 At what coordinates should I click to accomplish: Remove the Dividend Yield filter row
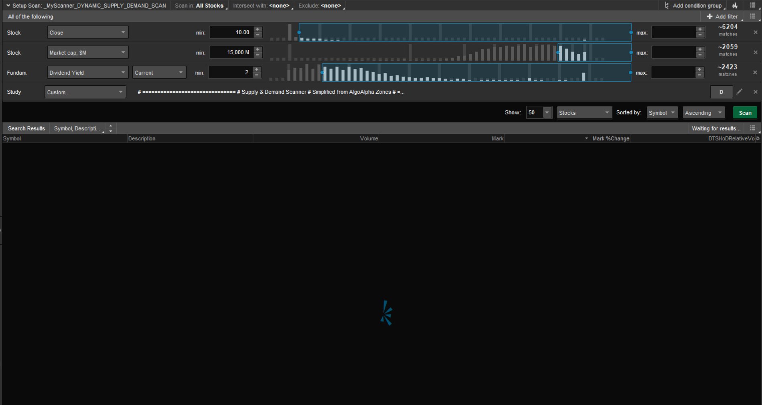pos(755,73)
